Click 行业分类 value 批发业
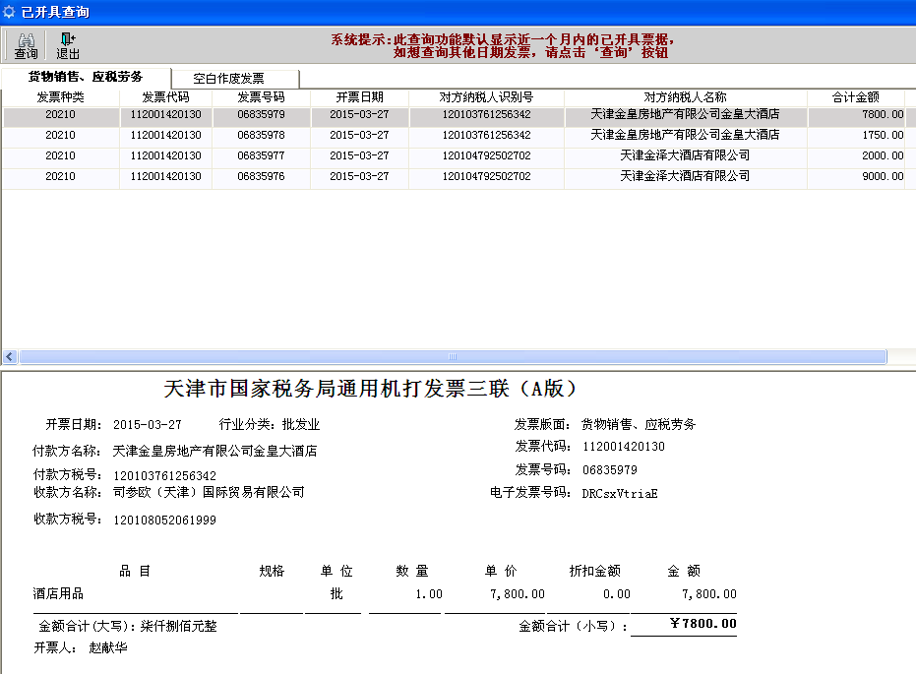 [x=301, y=425]
